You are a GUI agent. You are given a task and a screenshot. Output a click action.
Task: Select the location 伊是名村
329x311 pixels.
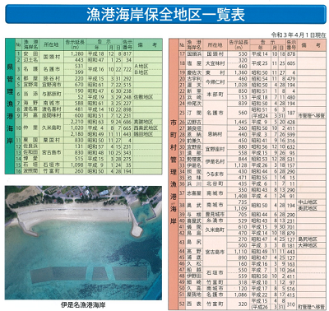pos(215,162)
